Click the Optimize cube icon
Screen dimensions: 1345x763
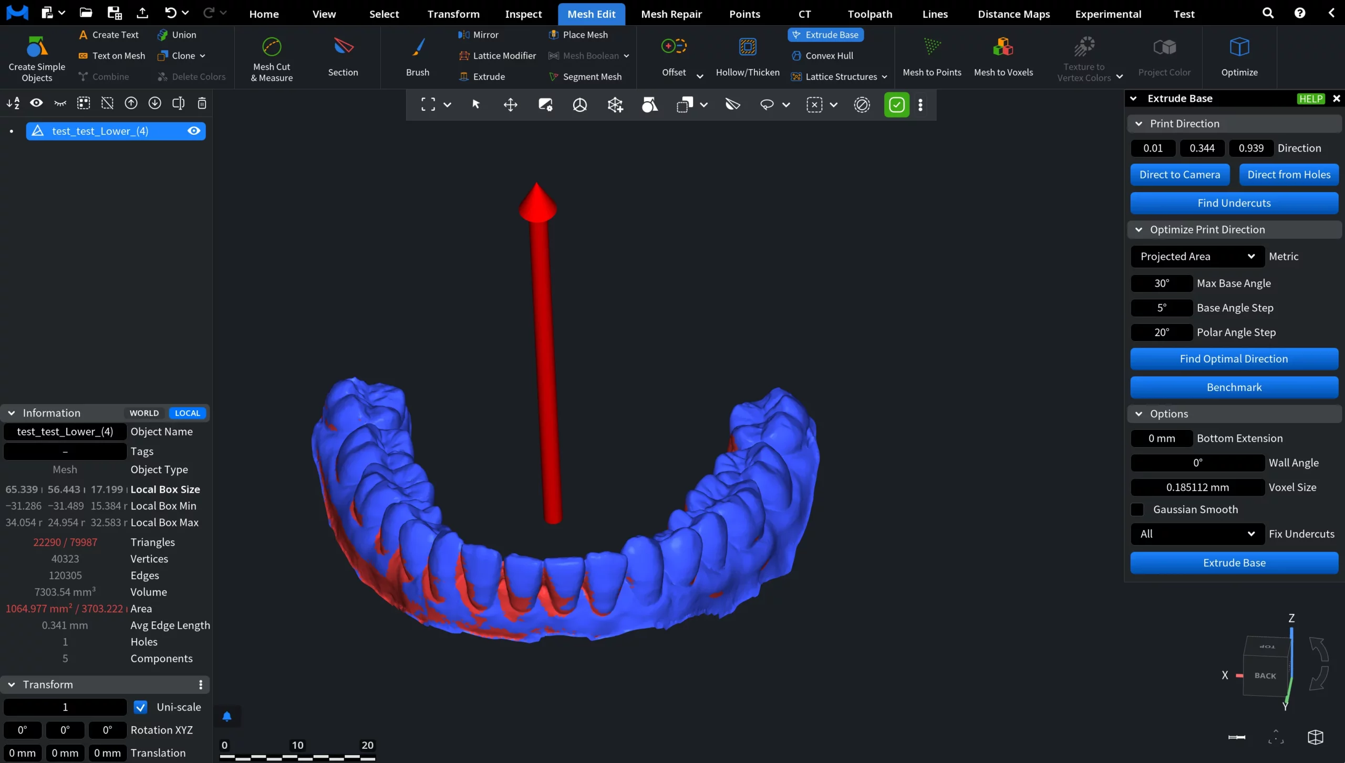1239,47
